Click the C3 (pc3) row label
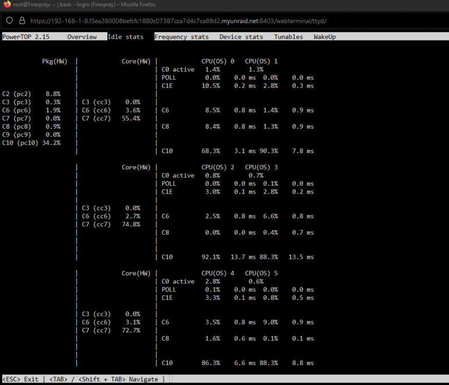The image size is (449, 385). click(x=16, y=102)
